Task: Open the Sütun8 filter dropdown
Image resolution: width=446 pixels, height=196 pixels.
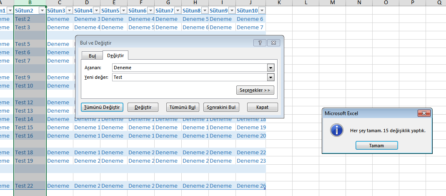Action: (205, 10)
